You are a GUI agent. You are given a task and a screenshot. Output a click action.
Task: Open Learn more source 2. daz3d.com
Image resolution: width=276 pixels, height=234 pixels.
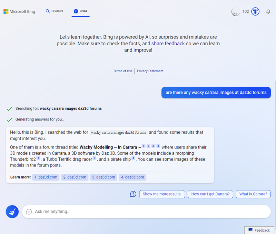click(x=75, y=177)
